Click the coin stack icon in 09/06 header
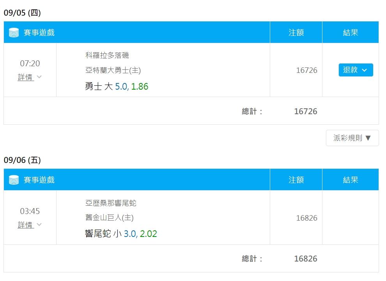 [x=14, y=180]
